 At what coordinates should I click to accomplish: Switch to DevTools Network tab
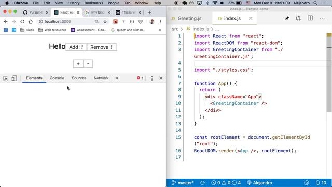pyautogui.click(x=101, y=78)
